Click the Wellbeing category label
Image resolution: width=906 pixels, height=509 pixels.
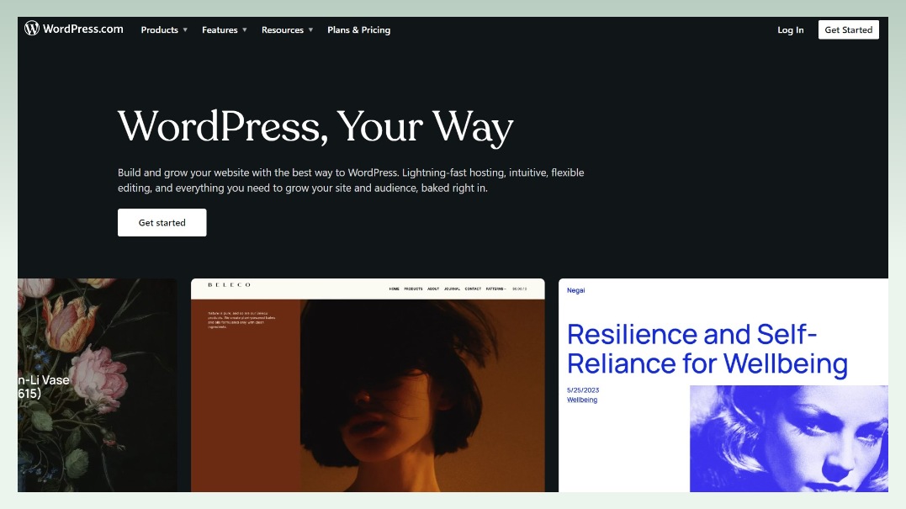coord(582,400)
